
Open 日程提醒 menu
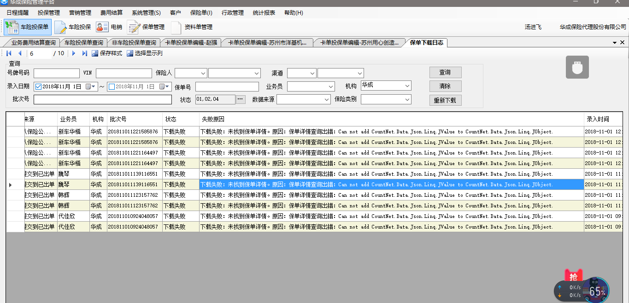coord(18,13)
